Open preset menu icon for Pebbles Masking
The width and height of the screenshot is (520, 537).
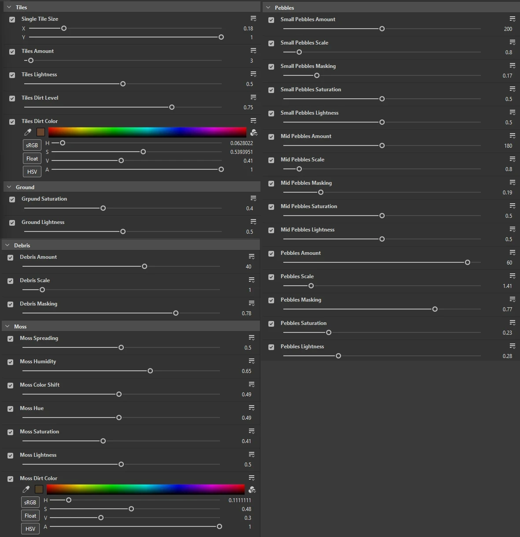click(513, 299)
